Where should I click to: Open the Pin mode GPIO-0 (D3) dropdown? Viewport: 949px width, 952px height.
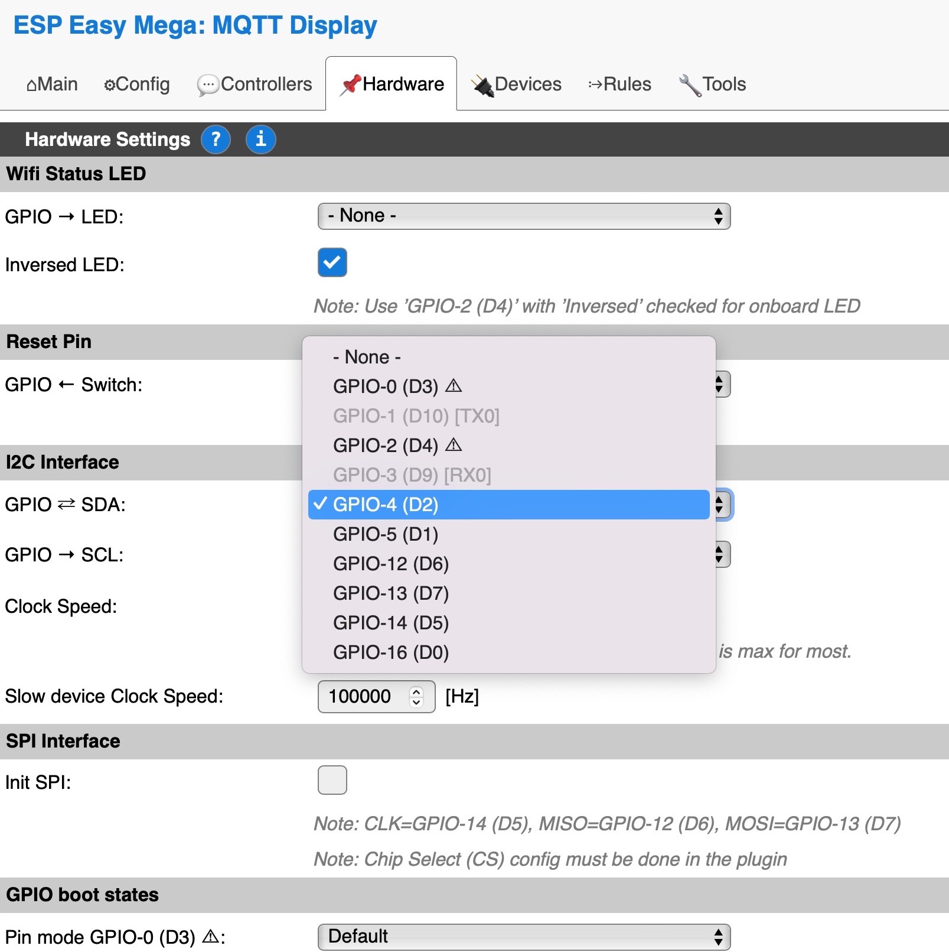tap(524, 937)
